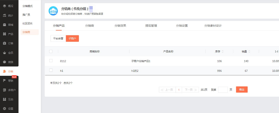Click the red hot badge
Screen dimensions: 279x113
[14, 77]
